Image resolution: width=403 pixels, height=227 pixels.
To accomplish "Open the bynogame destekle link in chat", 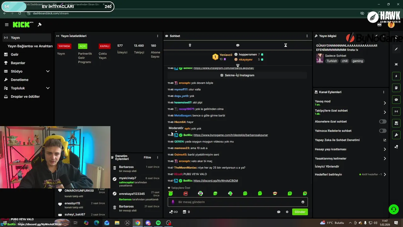I will 231,135.
